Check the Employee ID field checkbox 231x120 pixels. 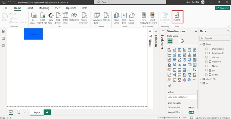pyautogui.click(x=206, y=53)
